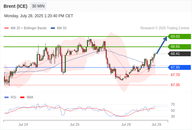Click the 68.41 current price tag
Screen dimensions: 192x130
pyautogui.click(x=179, y=54)
